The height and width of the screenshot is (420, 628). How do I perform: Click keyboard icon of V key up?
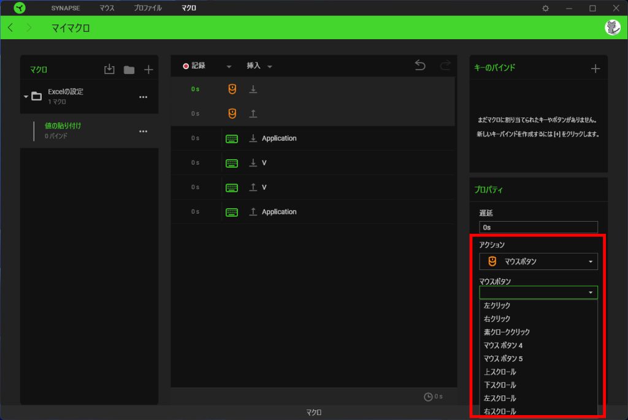(x=232, y=187)
